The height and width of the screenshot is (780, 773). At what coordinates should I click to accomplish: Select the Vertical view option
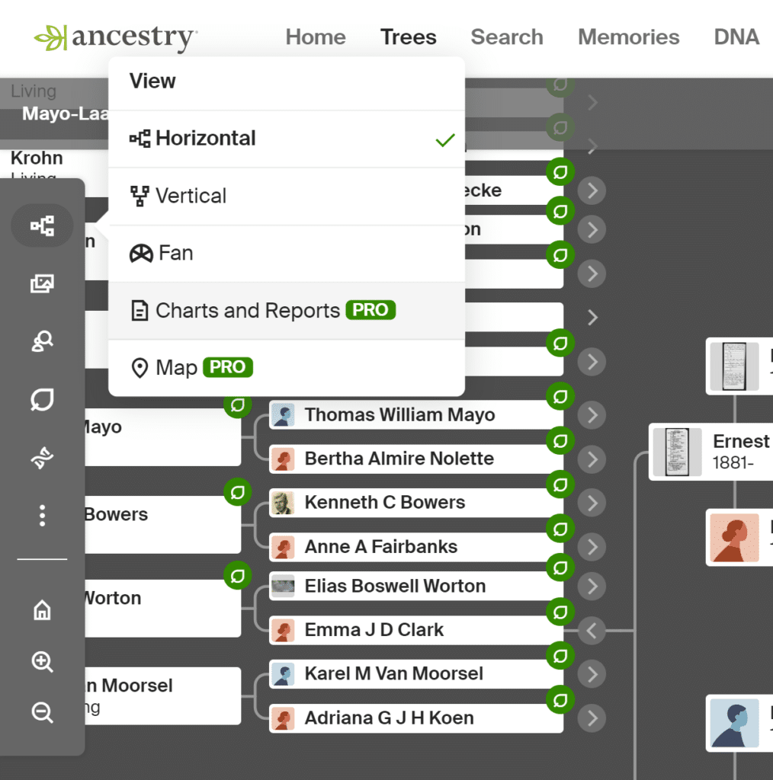191,196
